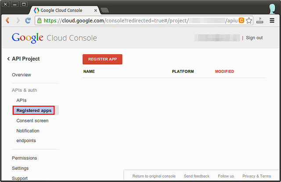This screenshot has width=281, height=182.
Task: Sort the table by NAME column
Action: point(89,71)
